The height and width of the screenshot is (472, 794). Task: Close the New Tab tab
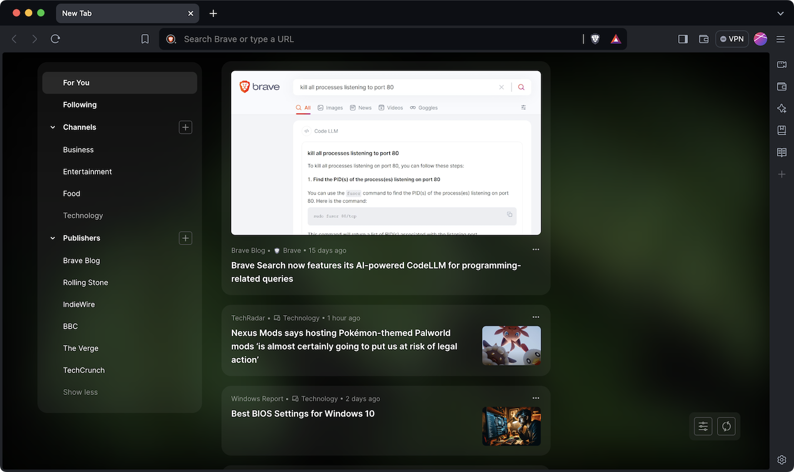191,13
